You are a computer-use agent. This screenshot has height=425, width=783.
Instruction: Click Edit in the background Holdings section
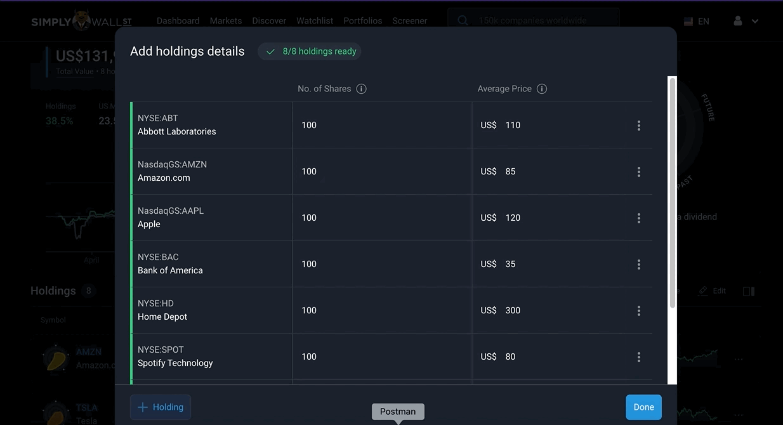[x=713, y=291]
